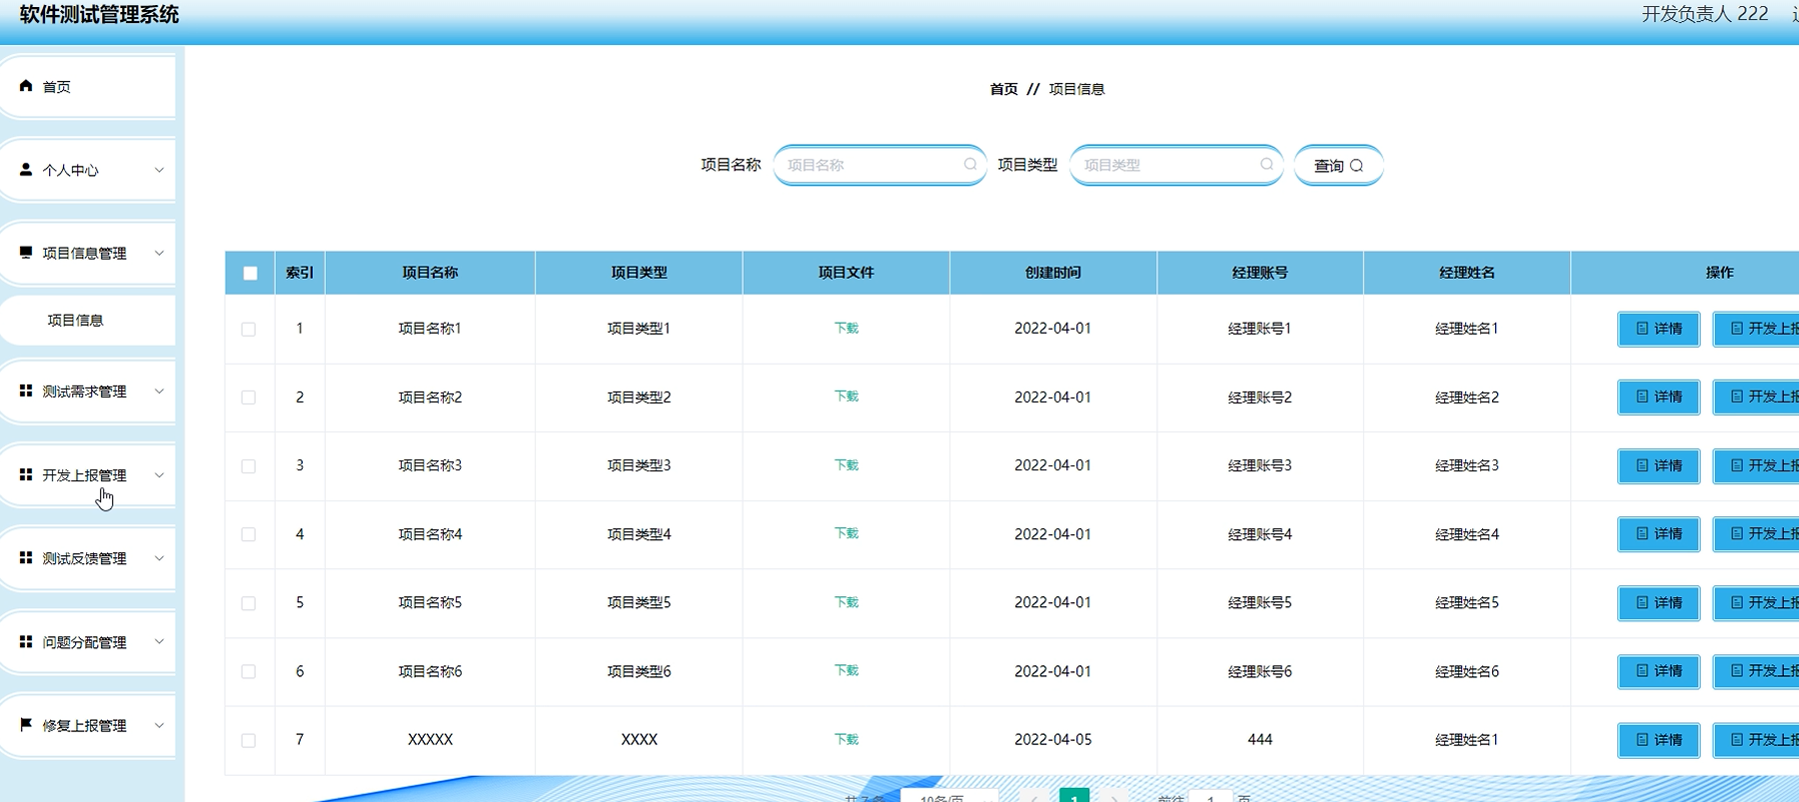Viewport: 1799px width, 802px height.
Task: Open 详情 for row 项目名称5
Action: click(1659, 603)
